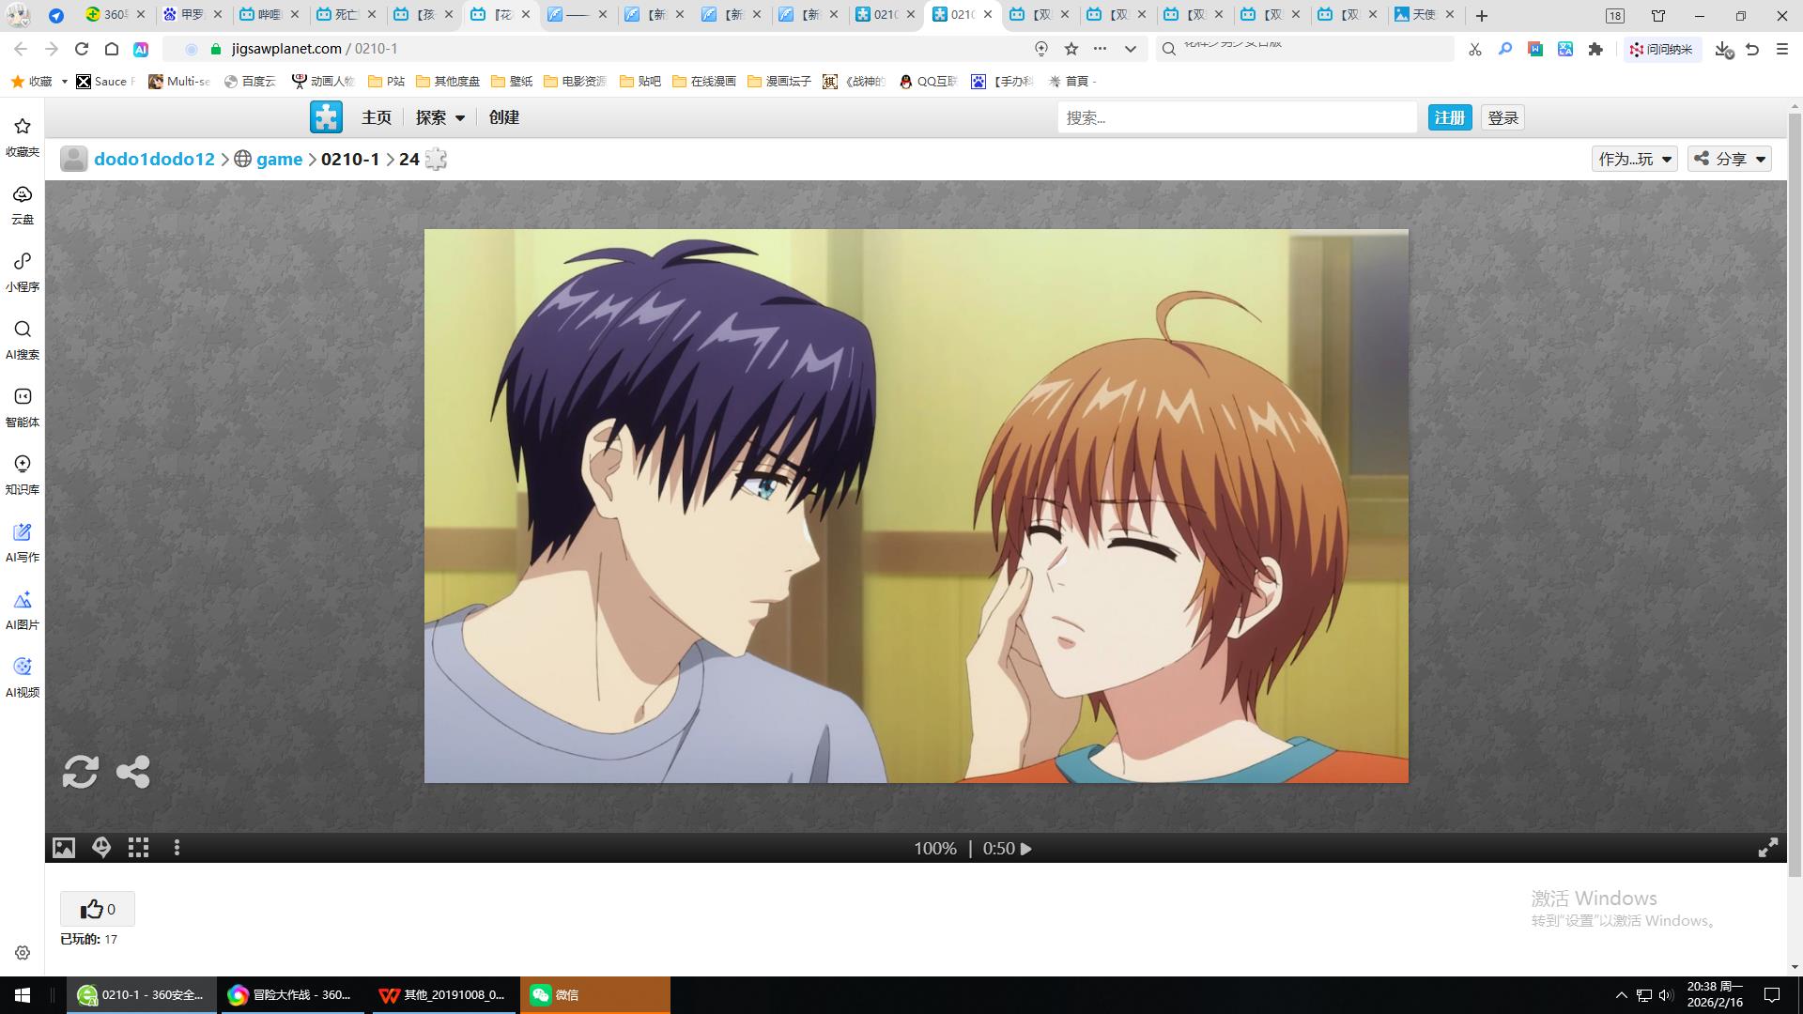
Task: Open the three-dot more options menu
Action: point(177,848)
